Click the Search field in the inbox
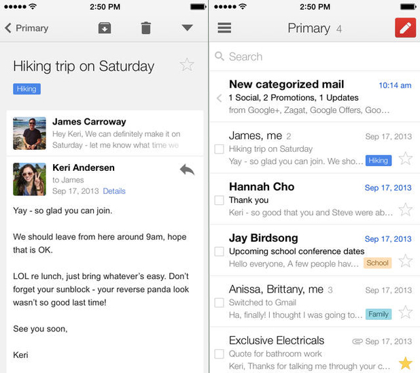The width and height of the screenshot is (420, 373). click(313, 56)
